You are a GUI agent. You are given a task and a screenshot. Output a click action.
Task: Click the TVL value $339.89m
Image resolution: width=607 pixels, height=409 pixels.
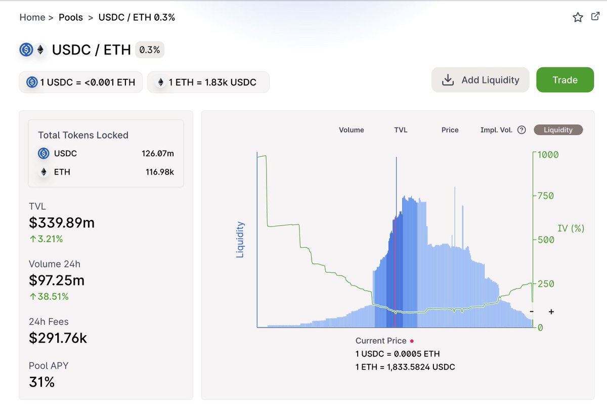pos(62,222)
